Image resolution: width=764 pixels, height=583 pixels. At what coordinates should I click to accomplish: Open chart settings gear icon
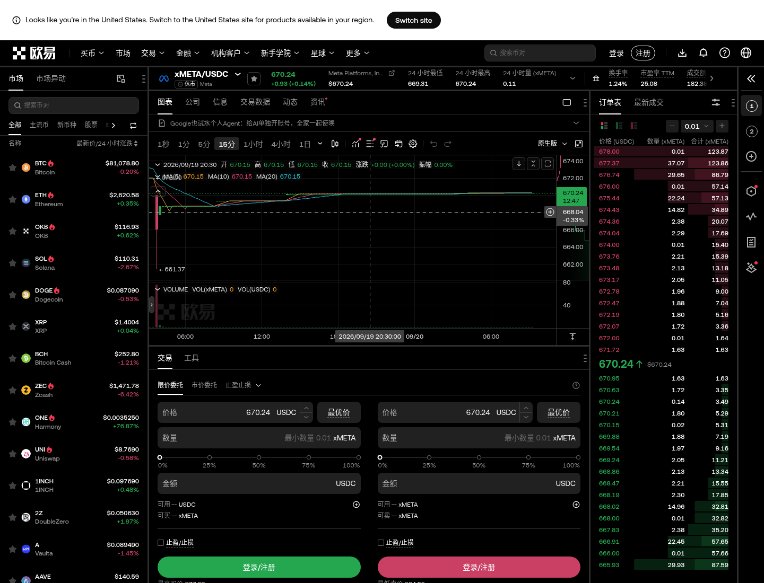tap(413, 144)
